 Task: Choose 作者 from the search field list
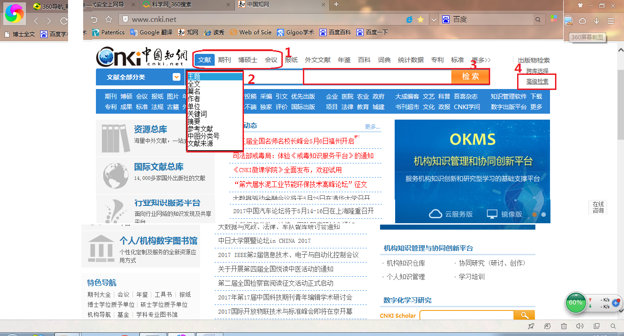click(194, 99)
